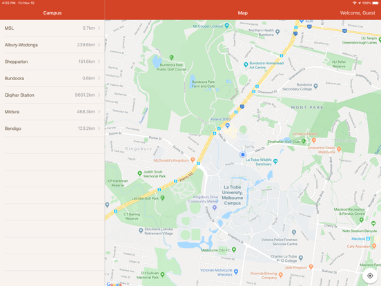Tap the my-location crosshair button

click(370, 276)
